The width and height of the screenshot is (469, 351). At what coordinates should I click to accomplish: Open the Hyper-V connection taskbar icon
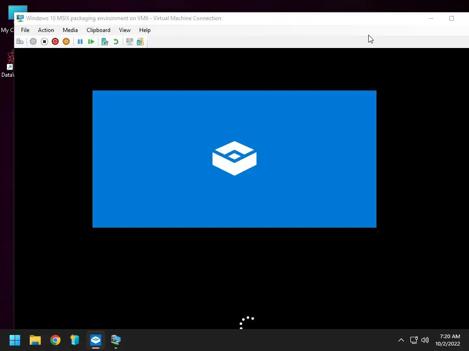116,340
